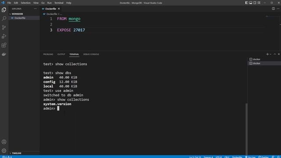Open the Docker view in activity bar
This screenshot has height=158, width=281.
4,54
